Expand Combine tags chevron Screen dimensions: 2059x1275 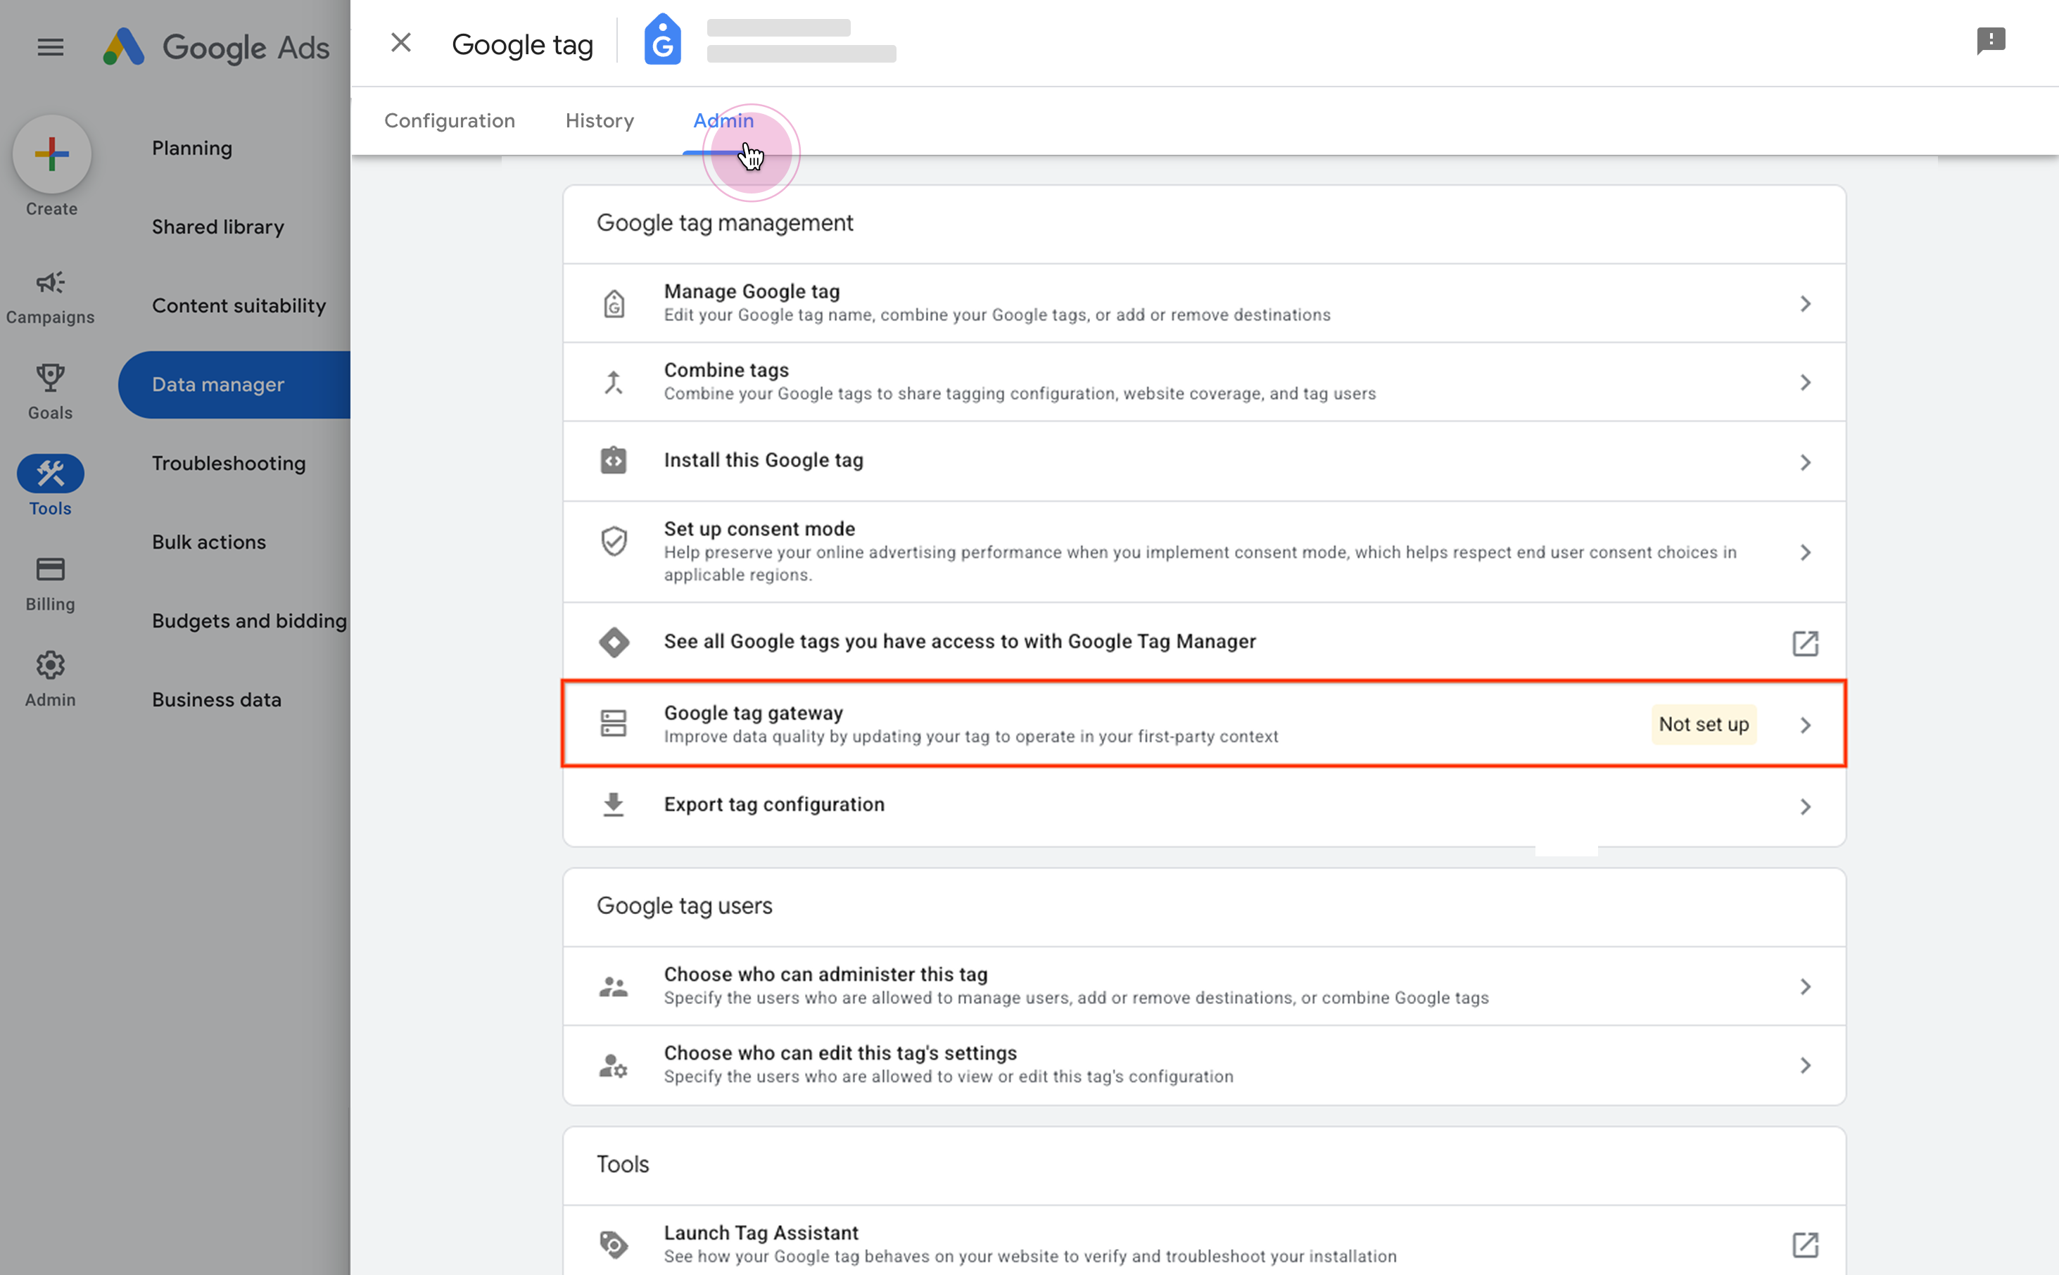[1805, 383]
